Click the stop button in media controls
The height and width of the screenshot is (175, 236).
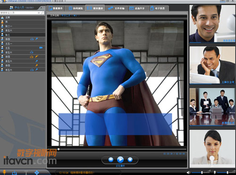[130, 159]
